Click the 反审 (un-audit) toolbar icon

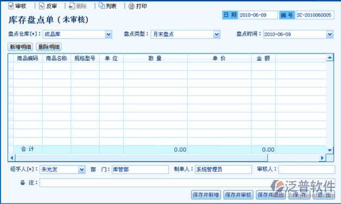point(41,6)
